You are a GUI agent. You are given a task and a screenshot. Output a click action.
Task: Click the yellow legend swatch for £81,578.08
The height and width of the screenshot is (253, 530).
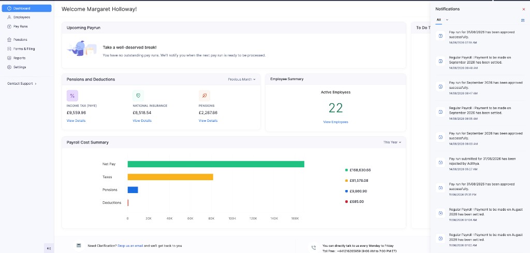coord(346,181)
